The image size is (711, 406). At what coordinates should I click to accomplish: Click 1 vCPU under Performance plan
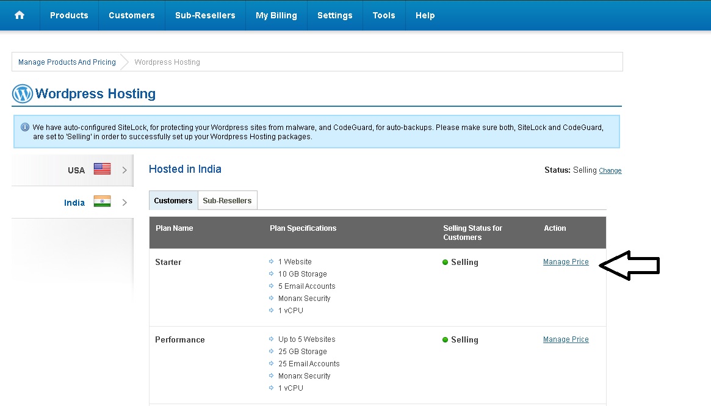point(291,388)
